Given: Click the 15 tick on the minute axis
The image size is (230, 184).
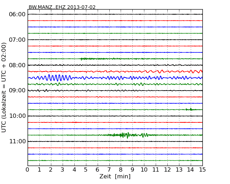Looking at the screenshot, I should click(x=202, y=169).
